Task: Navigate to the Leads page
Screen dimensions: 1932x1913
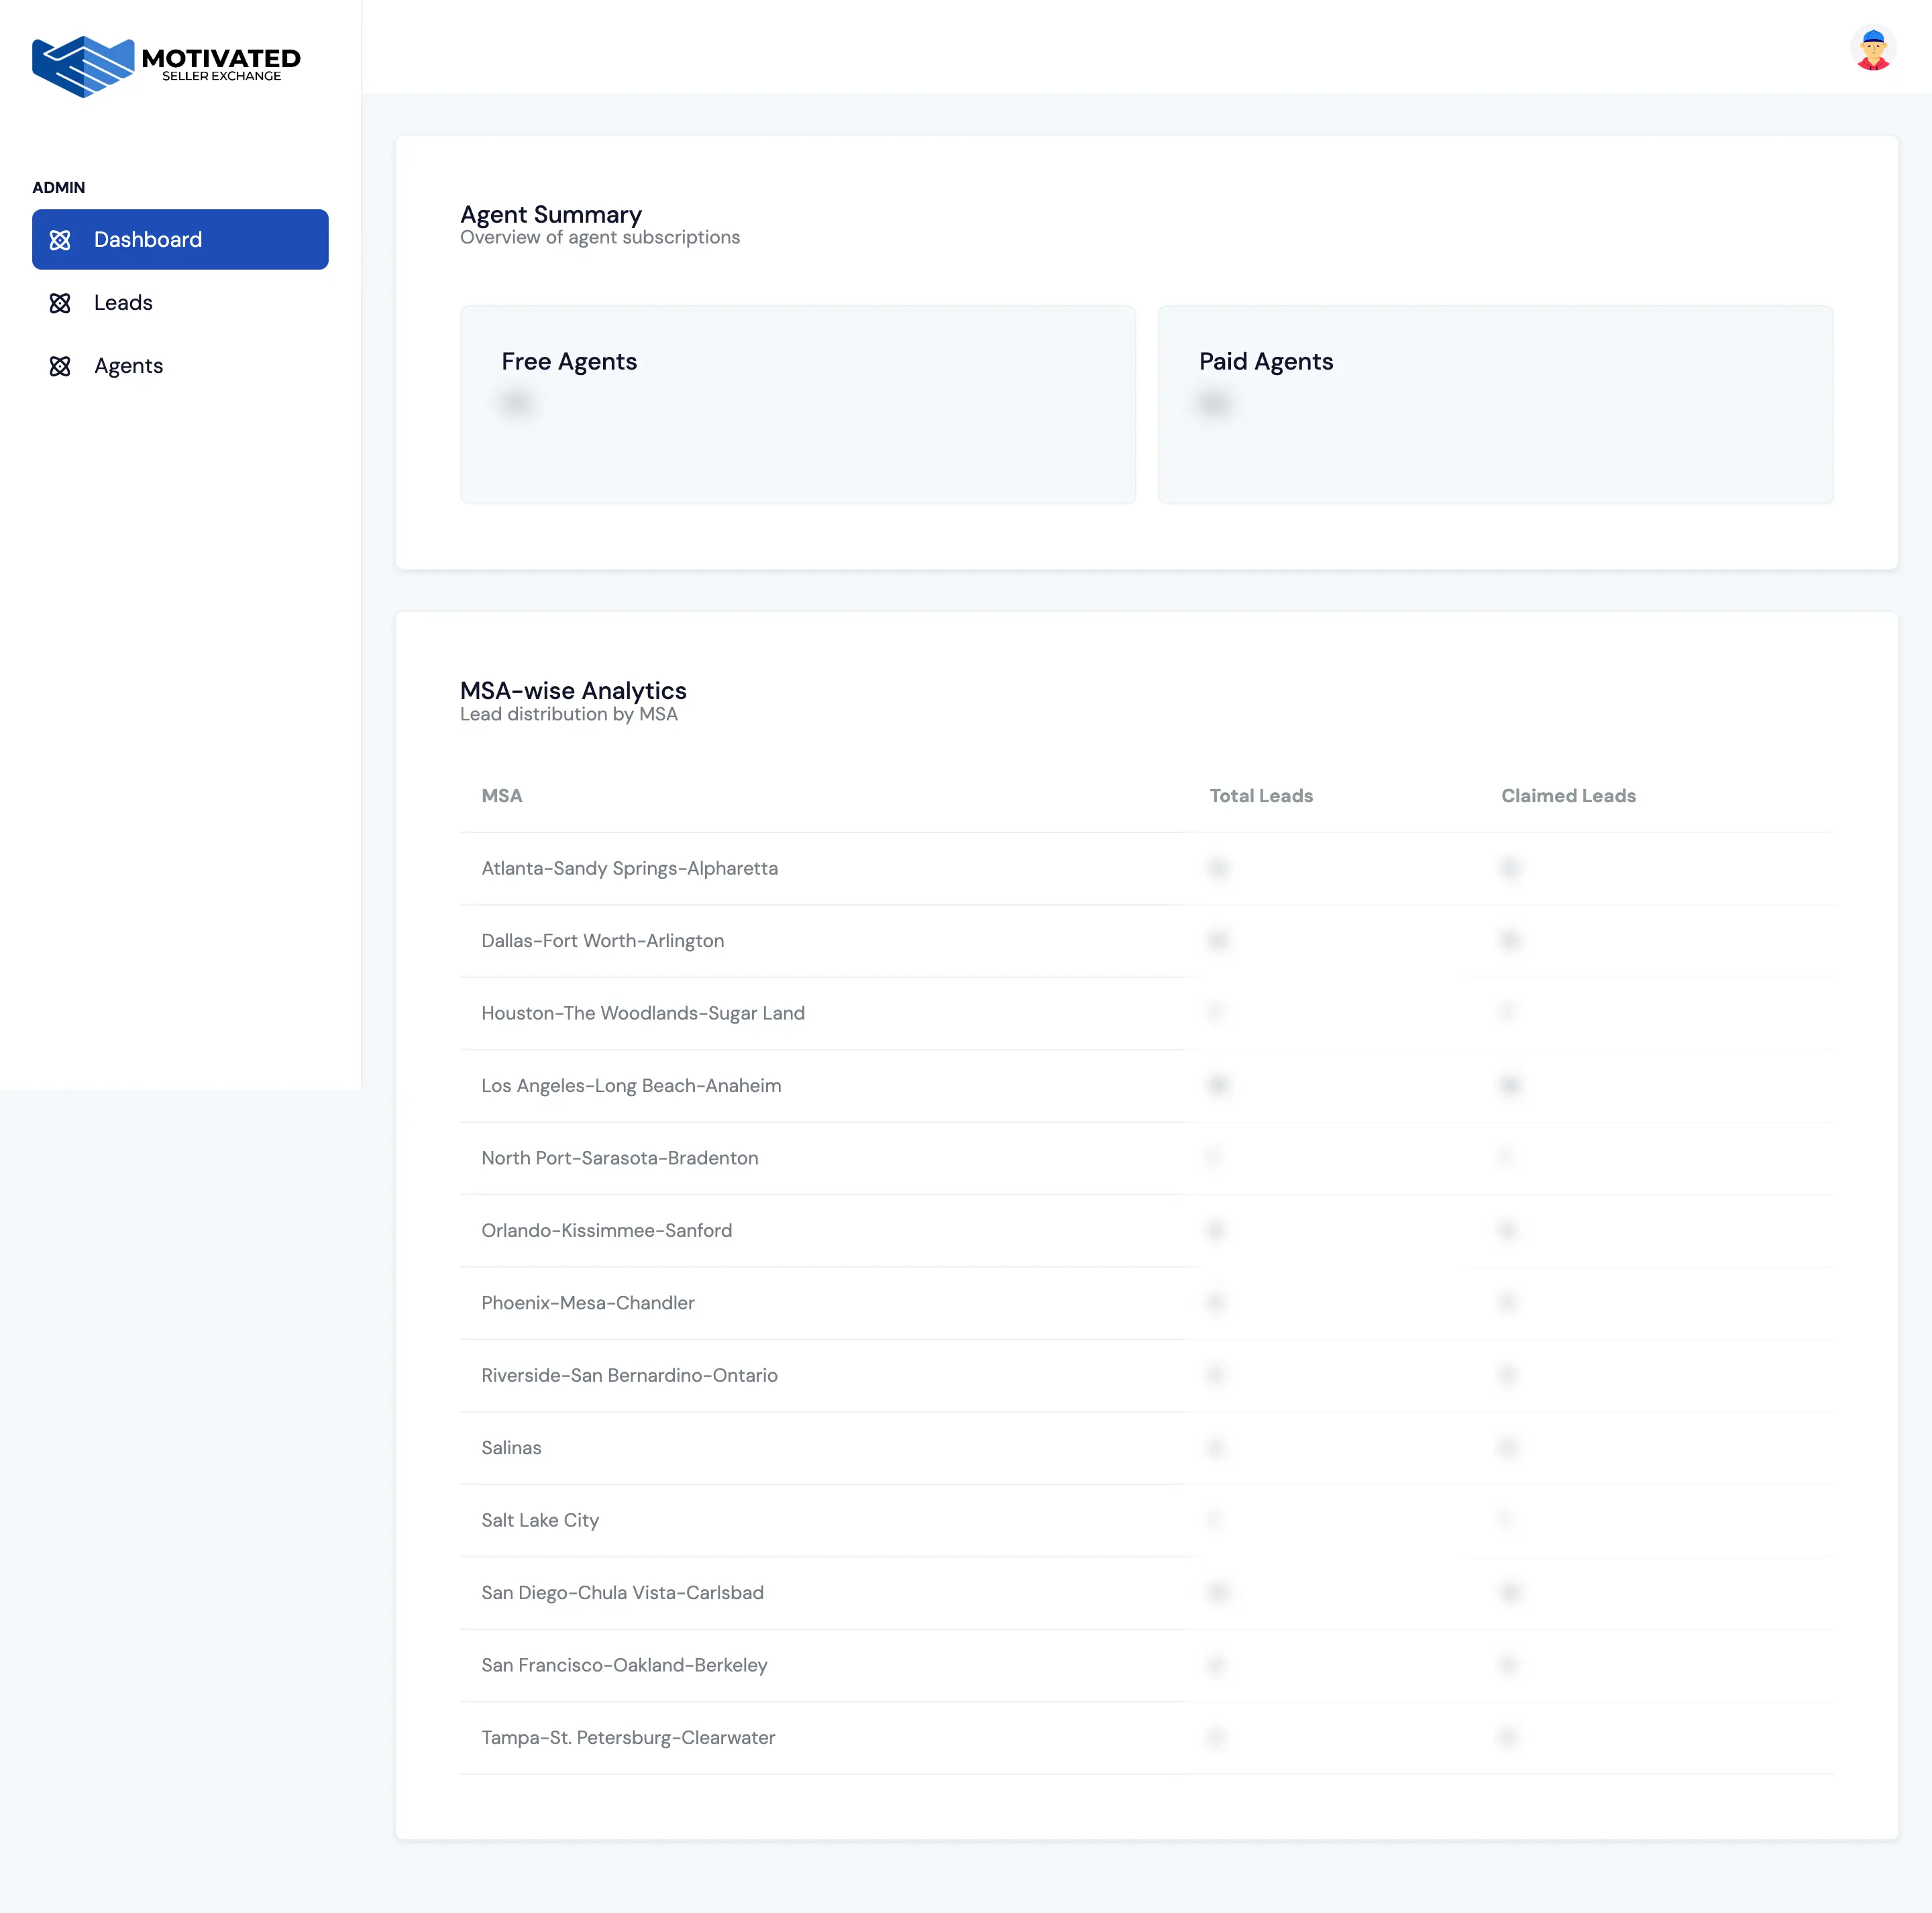Action: coord(123,302)
